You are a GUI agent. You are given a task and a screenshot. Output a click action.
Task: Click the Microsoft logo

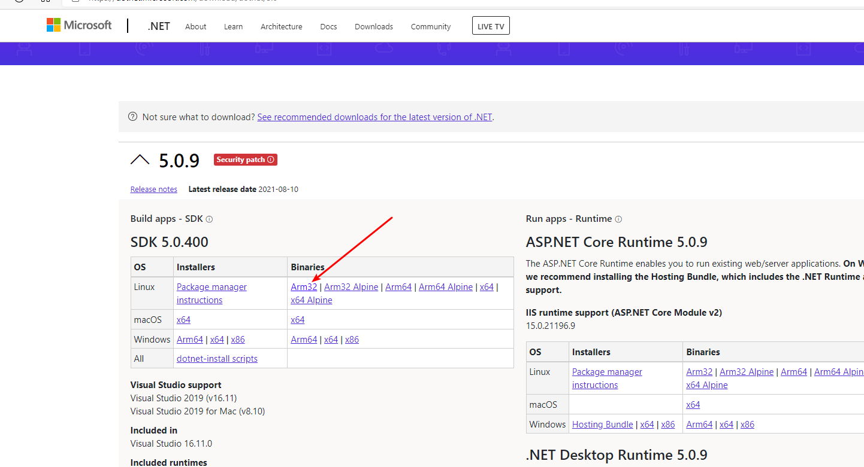point(79,25)
